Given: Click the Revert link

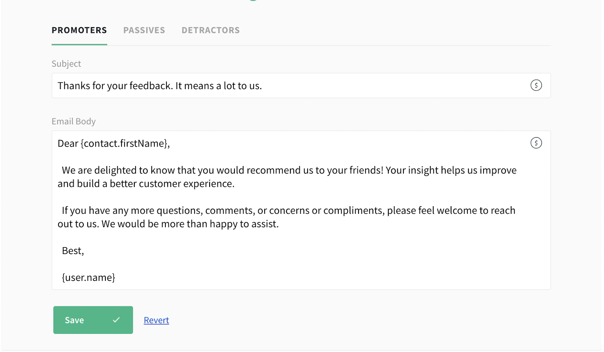Looking at the screenshot, I should [156, 320].
